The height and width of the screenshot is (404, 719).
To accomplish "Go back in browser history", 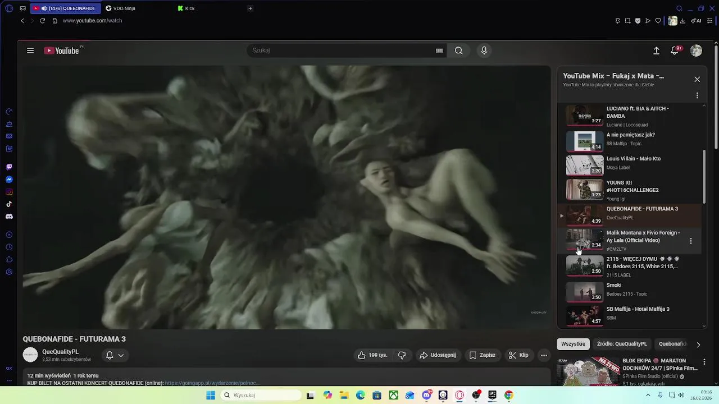I will tap(22, 21).
